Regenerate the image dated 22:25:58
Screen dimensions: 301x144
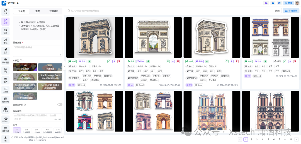pyautogui.click(x=109, y=61)
